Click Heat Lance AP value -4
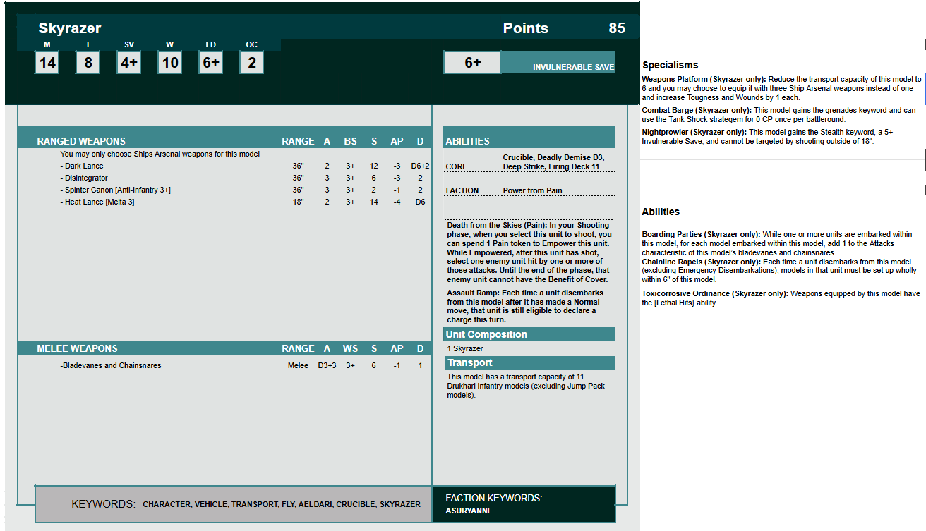926x531 pixels. point(397,202)
